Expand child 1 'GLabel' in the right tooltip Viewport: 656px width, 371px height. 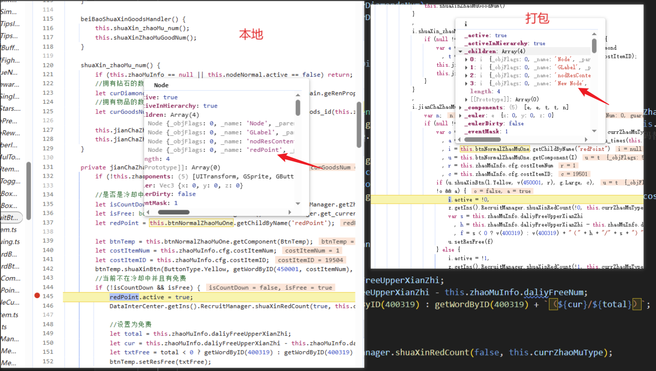(x=466, y=67)
